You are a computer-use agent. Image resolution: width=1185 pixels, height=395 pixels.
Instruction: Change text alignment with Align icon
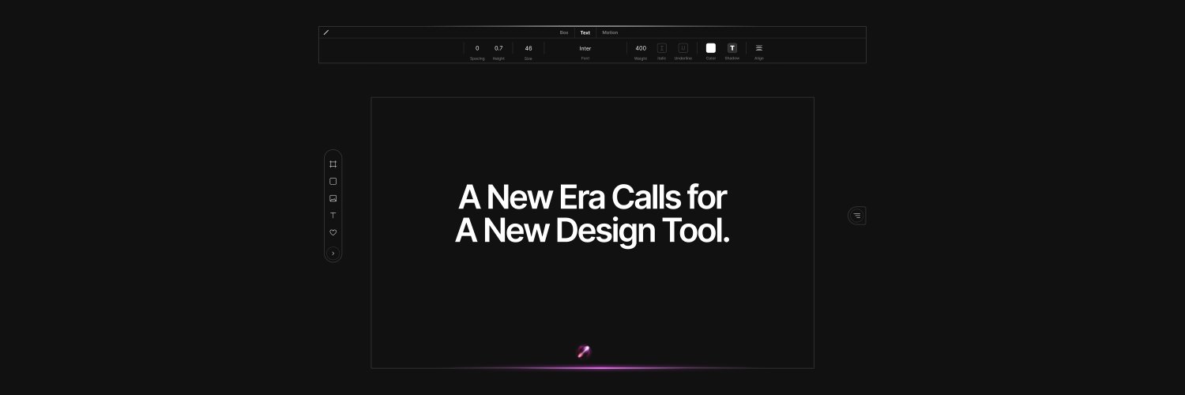[759, 48]
